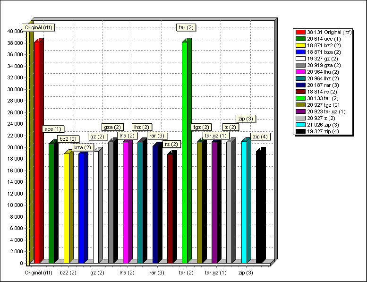Viewport: 367px width, 282px height.
Task: Click the 'lhz (2)' bar data label
Action: pyautogui.click(x=142, y=127)
